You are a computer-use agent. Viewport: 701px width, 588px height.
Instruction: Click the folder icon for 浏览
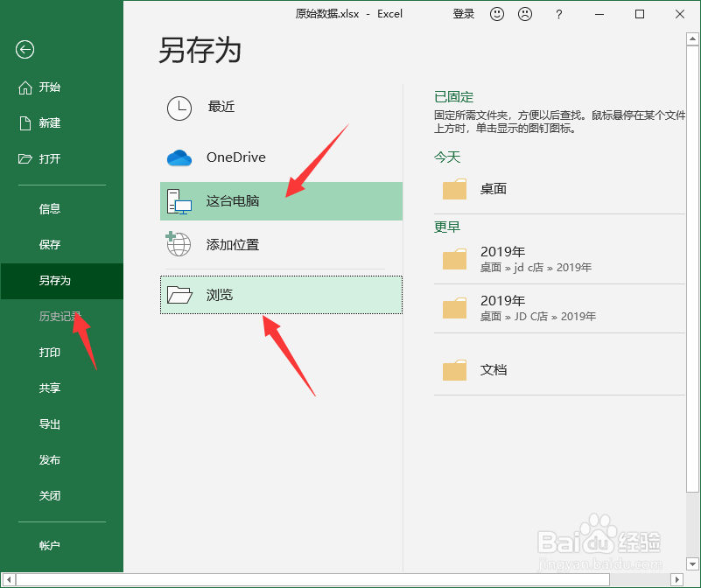pyautogui.click(x=179, y=295)
